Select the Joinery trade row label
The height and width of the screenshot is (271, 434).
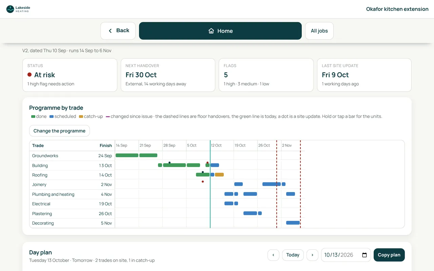coord(39,185)
